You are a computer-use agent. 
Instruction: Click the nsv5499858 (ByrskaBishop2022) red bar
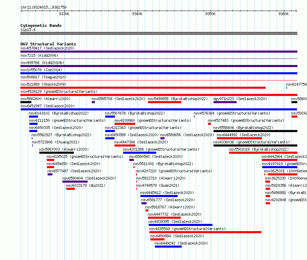coord(165,102)
